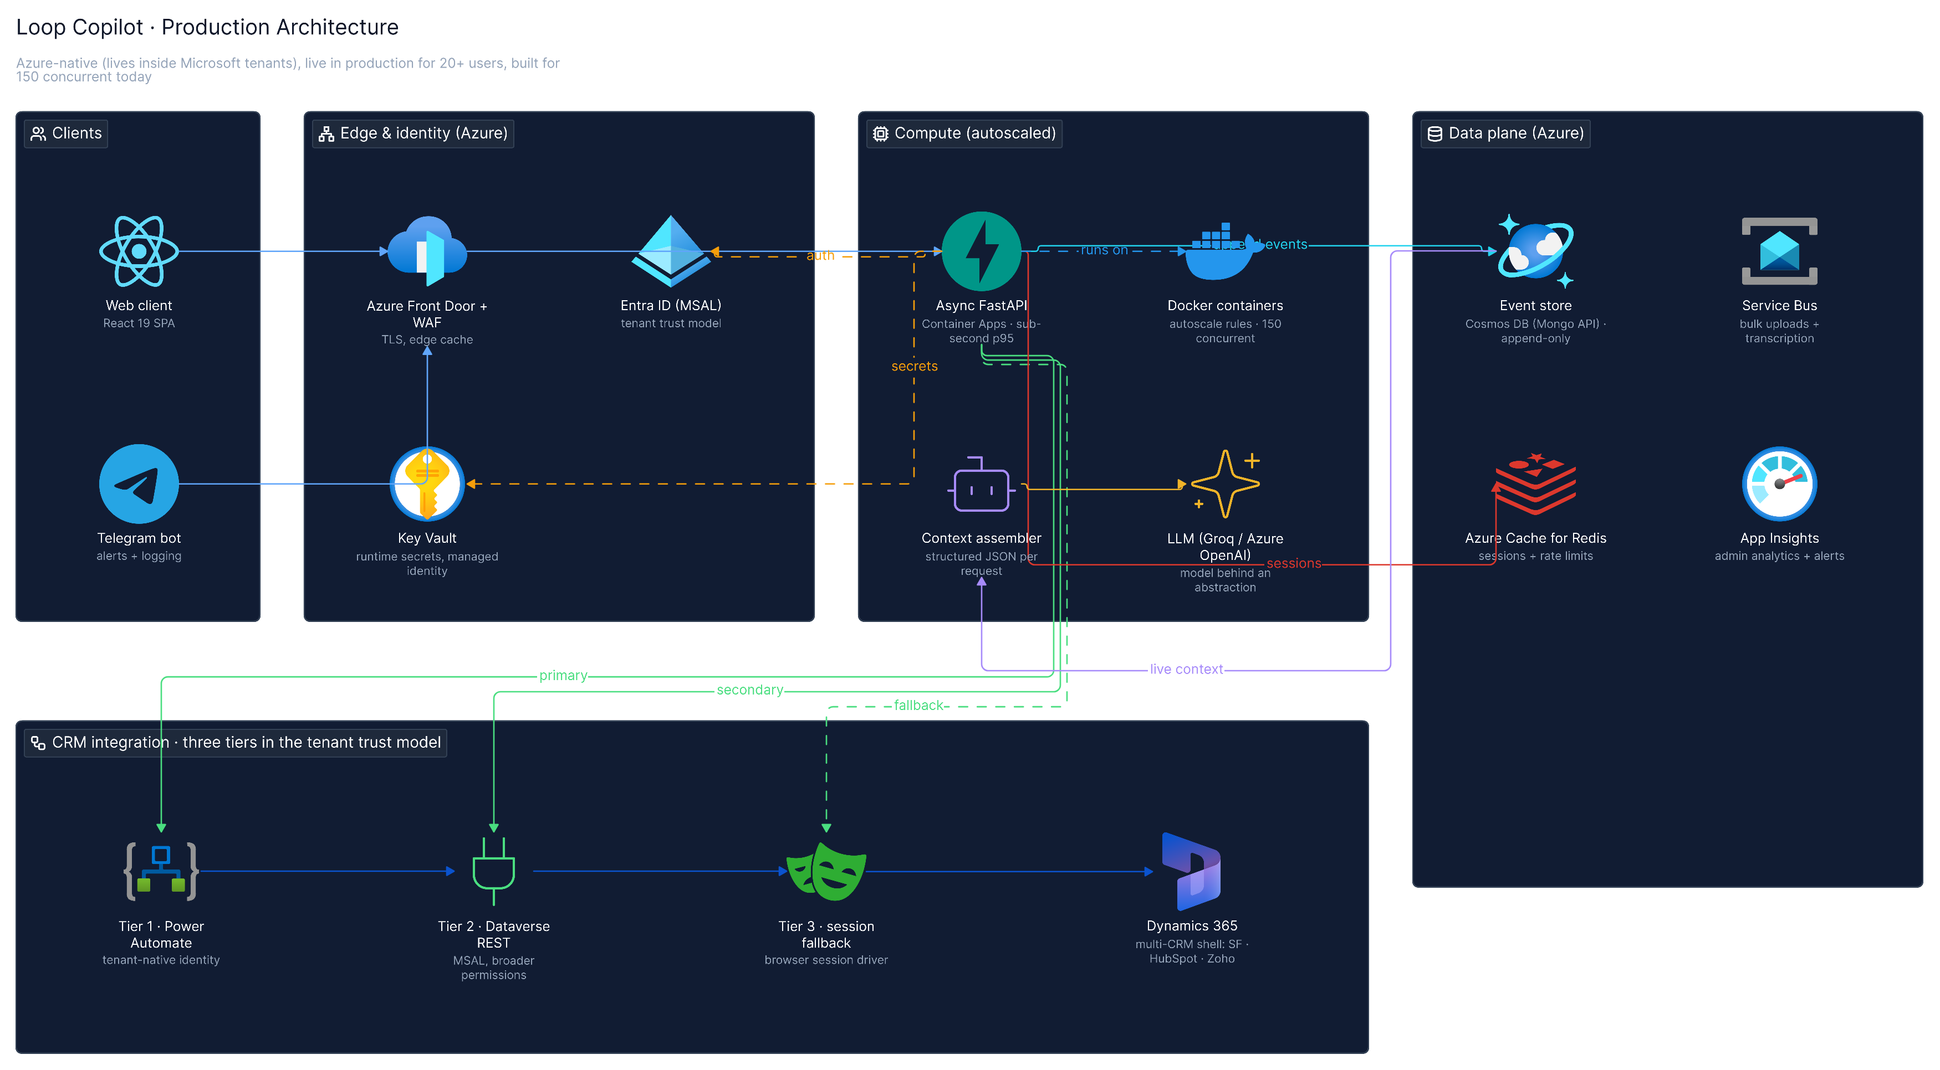Click the Service Bus envelope icon
Viewport: 1940px width, 1070px height.
1779,251
